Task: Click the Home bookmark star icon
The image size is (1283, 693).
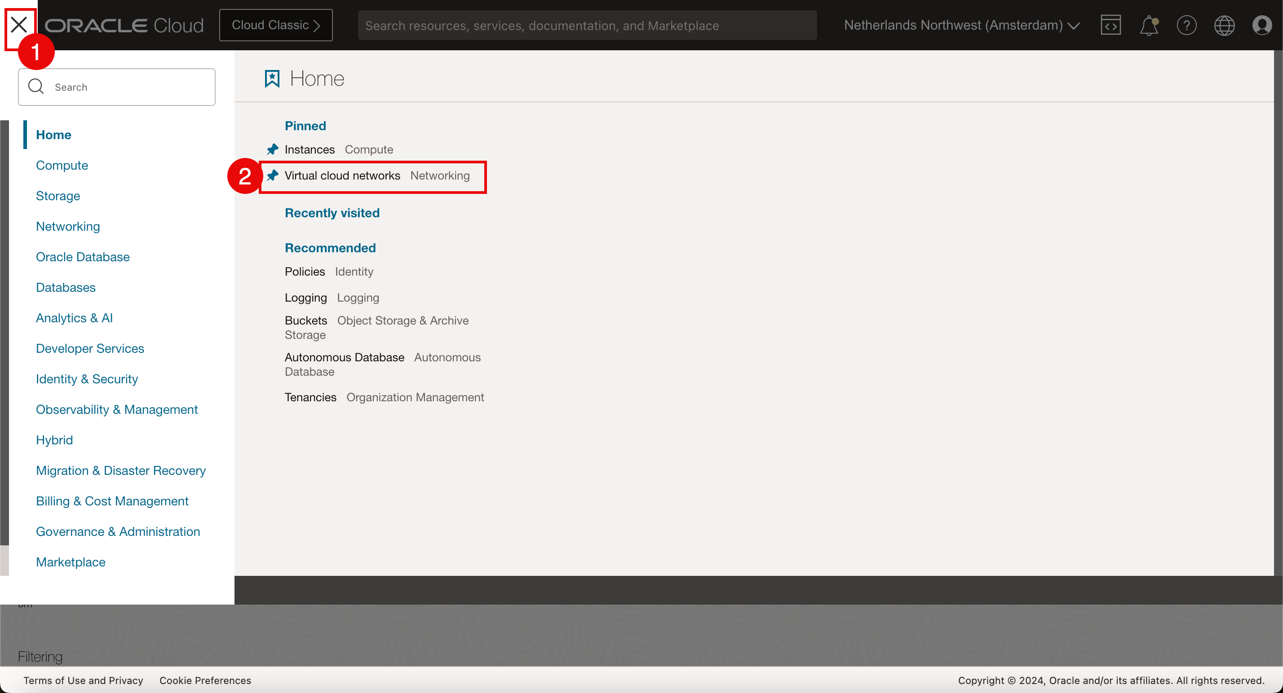Action: (272, 79)
